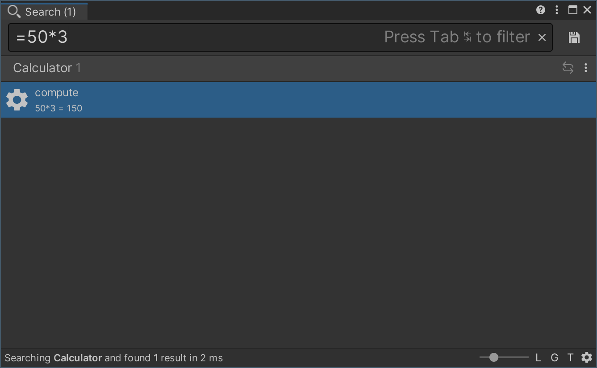Click the empty results area below compute
Screen dimensions: 597x368
click(298, 232)
